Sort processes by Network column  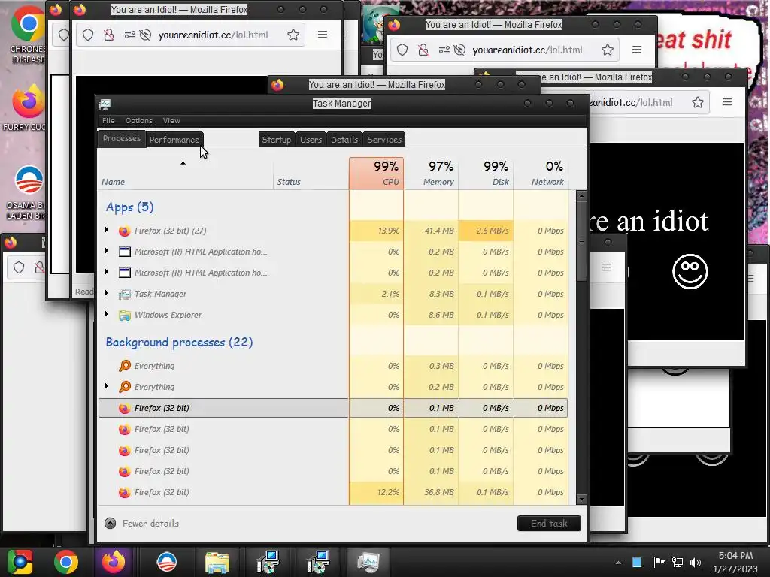tap(541, 174)
